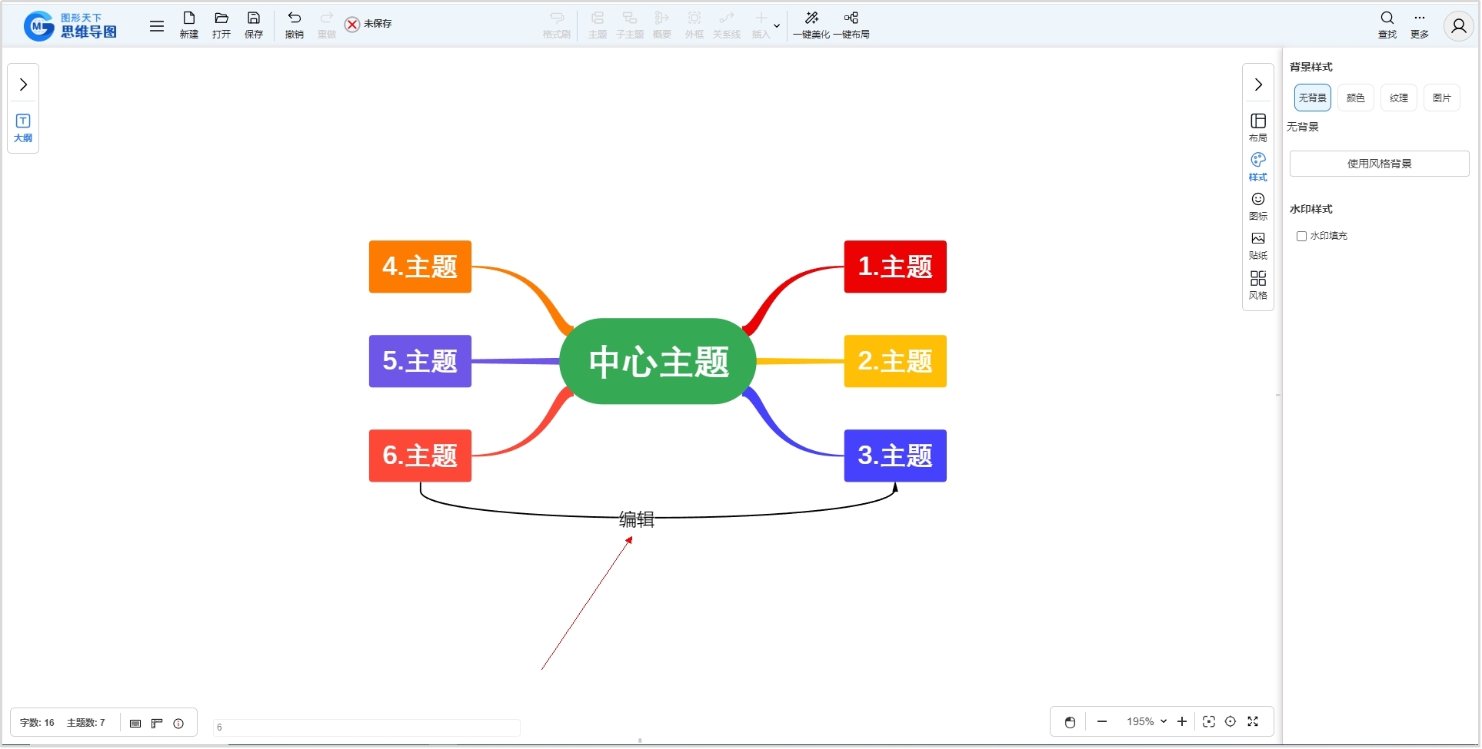Click the 使用风格背景 button
The height and width of the screenshot is (749, 1482).
(x=1379, y=164)
